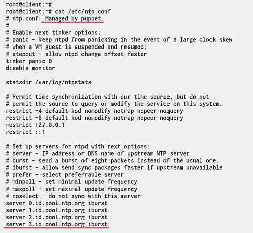Viewport: 253px width, 233px height.
Task: Click the '# prefer - select preferrable server' comment
Action: point(65,175)
